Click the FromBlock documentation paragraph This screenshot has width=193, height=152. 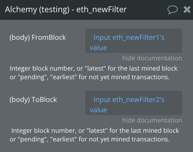(94, 73)
